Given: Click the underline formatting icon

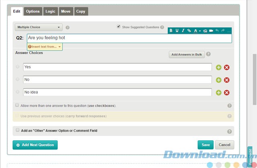Looking at the screenshot, I should pyautogui.click(x=177, y=31).
